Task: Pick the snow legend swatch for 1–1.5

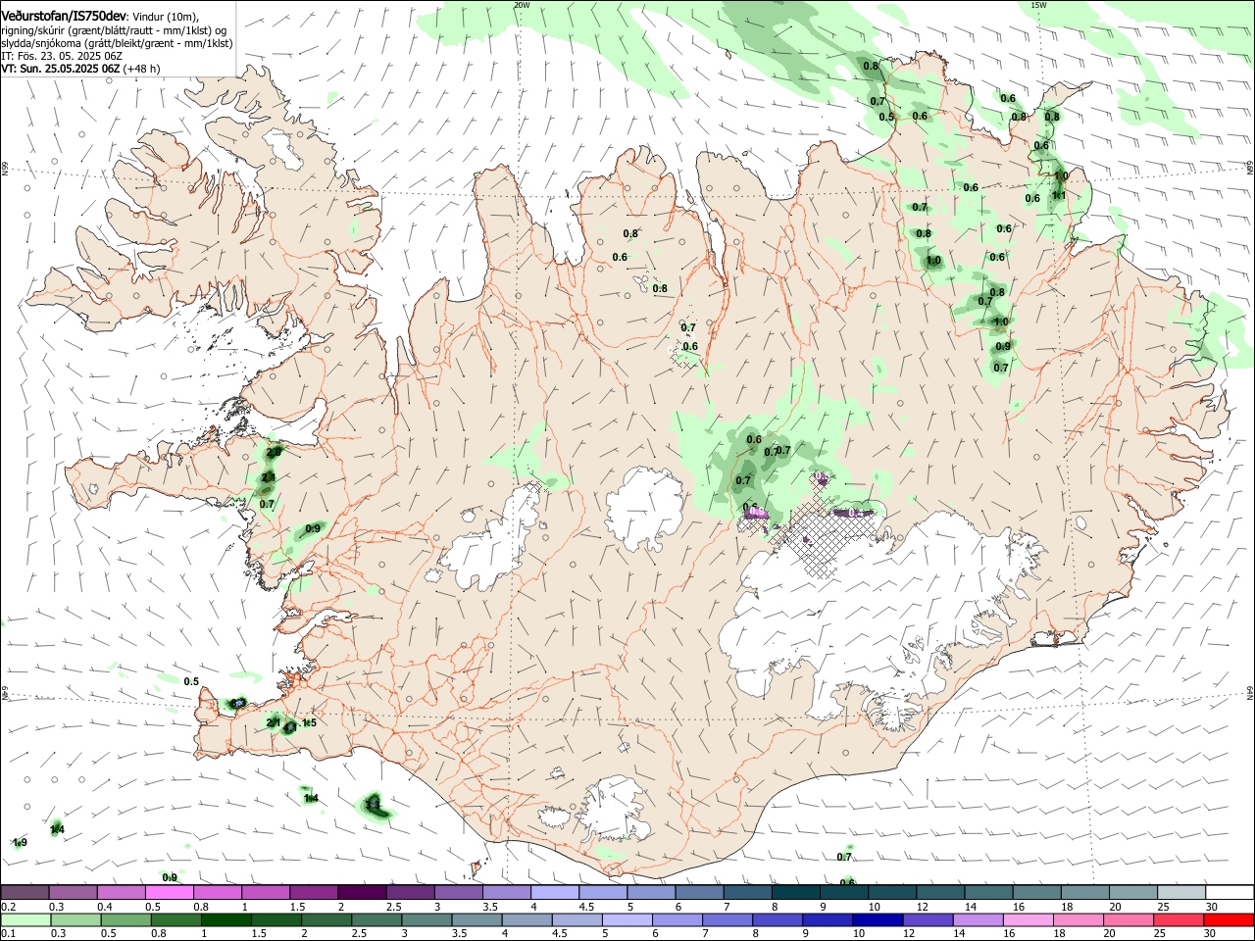Action: point(266,892)
